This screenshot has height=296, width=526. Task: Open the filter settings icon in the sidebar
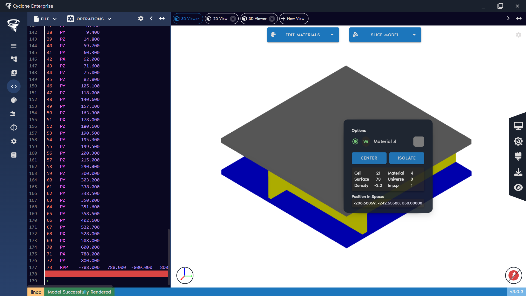14,114
